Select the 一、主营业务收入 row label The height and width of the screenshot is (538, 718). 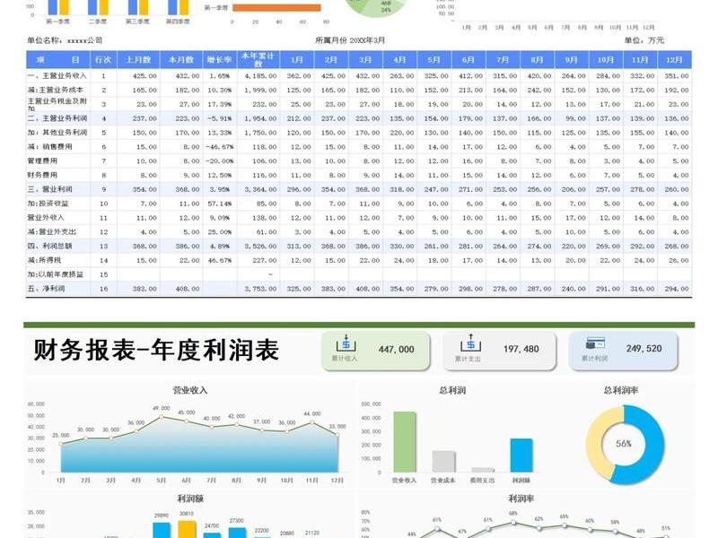57,75
